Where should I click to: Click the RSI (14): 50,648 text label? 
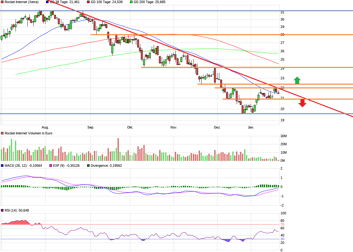point(17,210)
